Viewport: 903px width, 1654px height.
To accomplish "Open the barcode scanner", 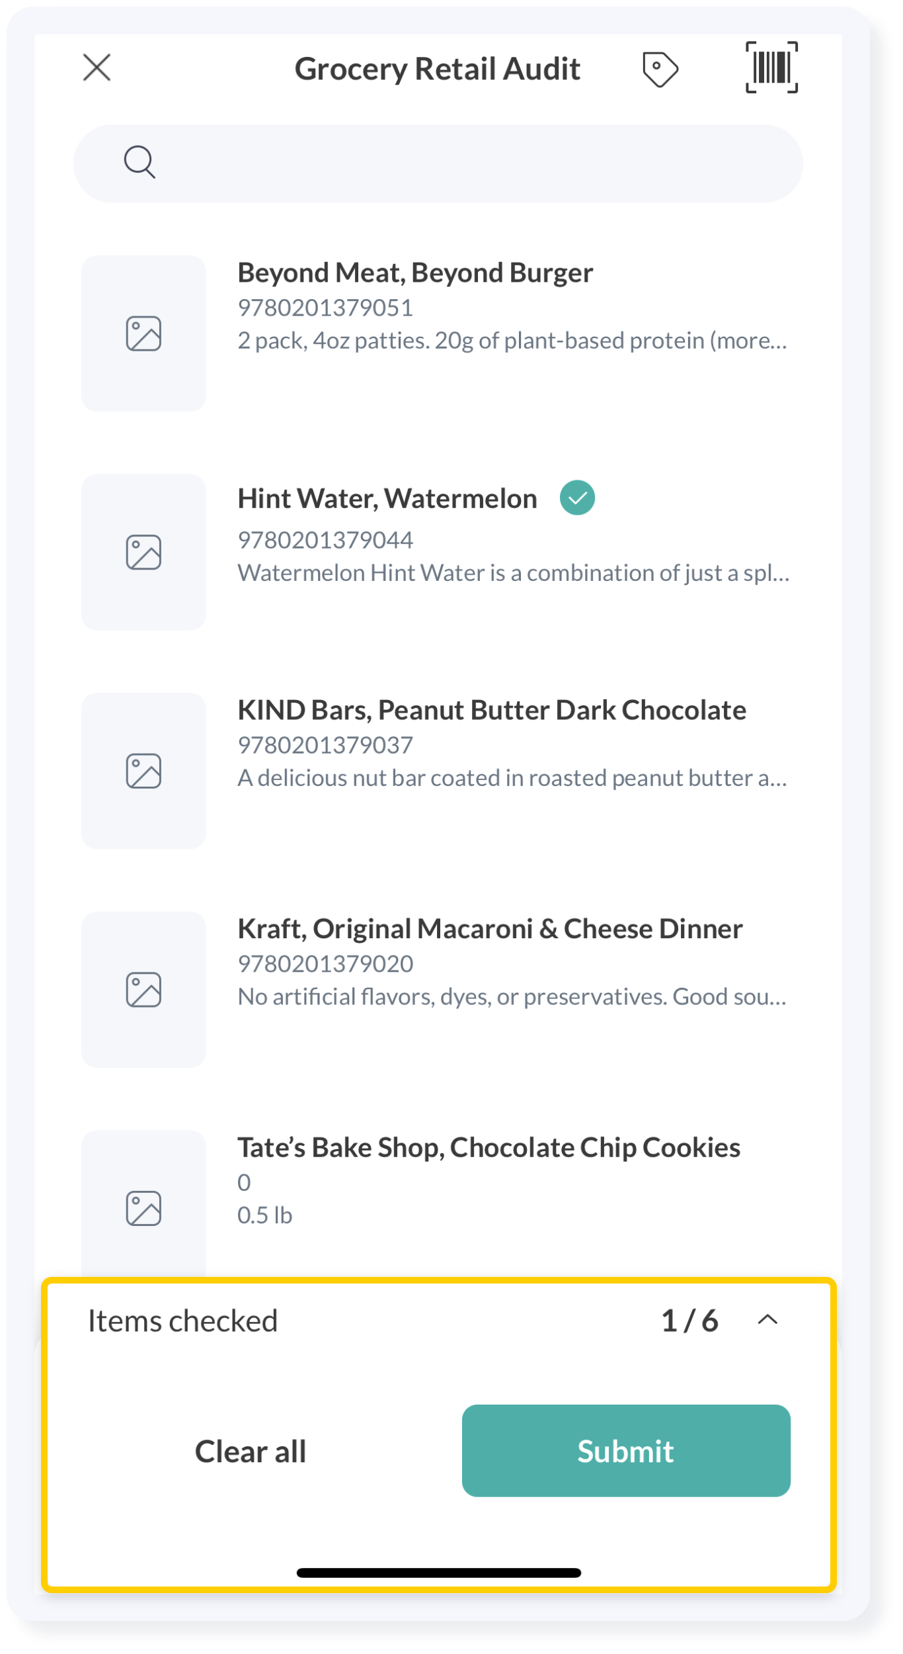I will point(771,67).
